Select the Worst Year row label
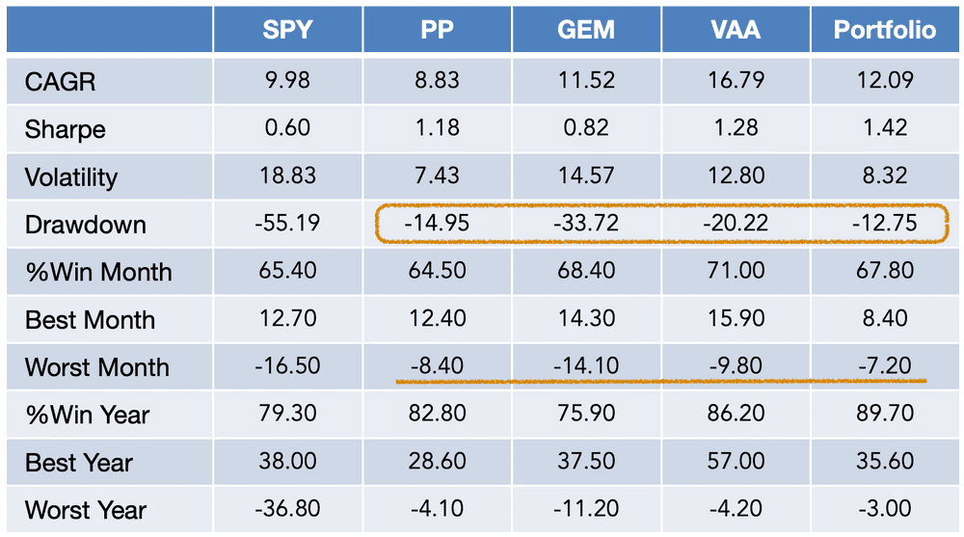 tap(86, 511)
